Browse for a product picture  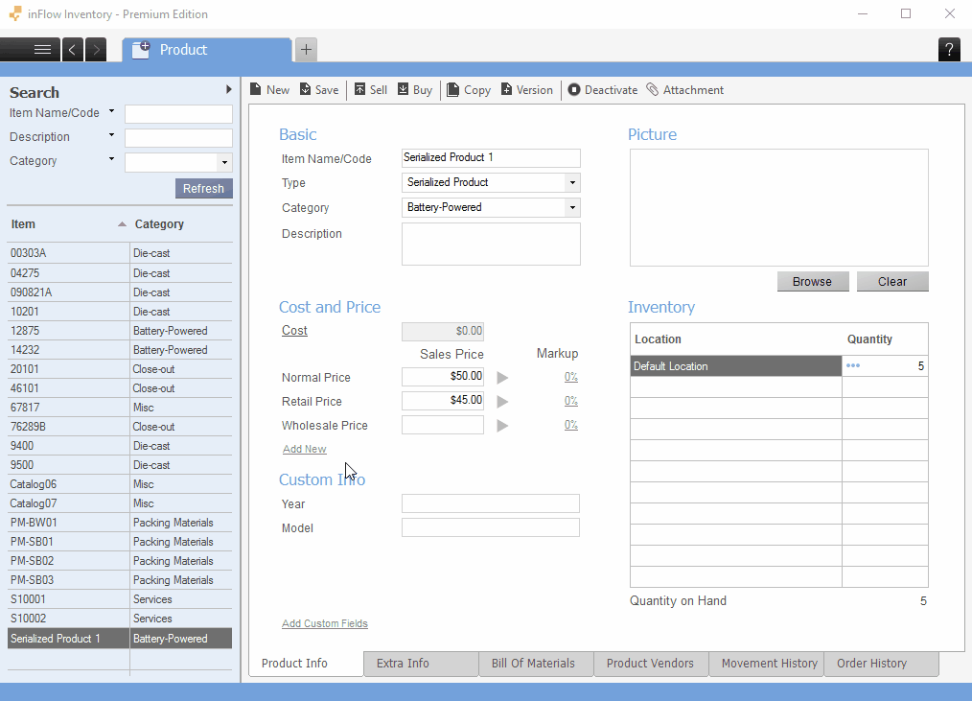pyautogui.click(x=812, y=282)
